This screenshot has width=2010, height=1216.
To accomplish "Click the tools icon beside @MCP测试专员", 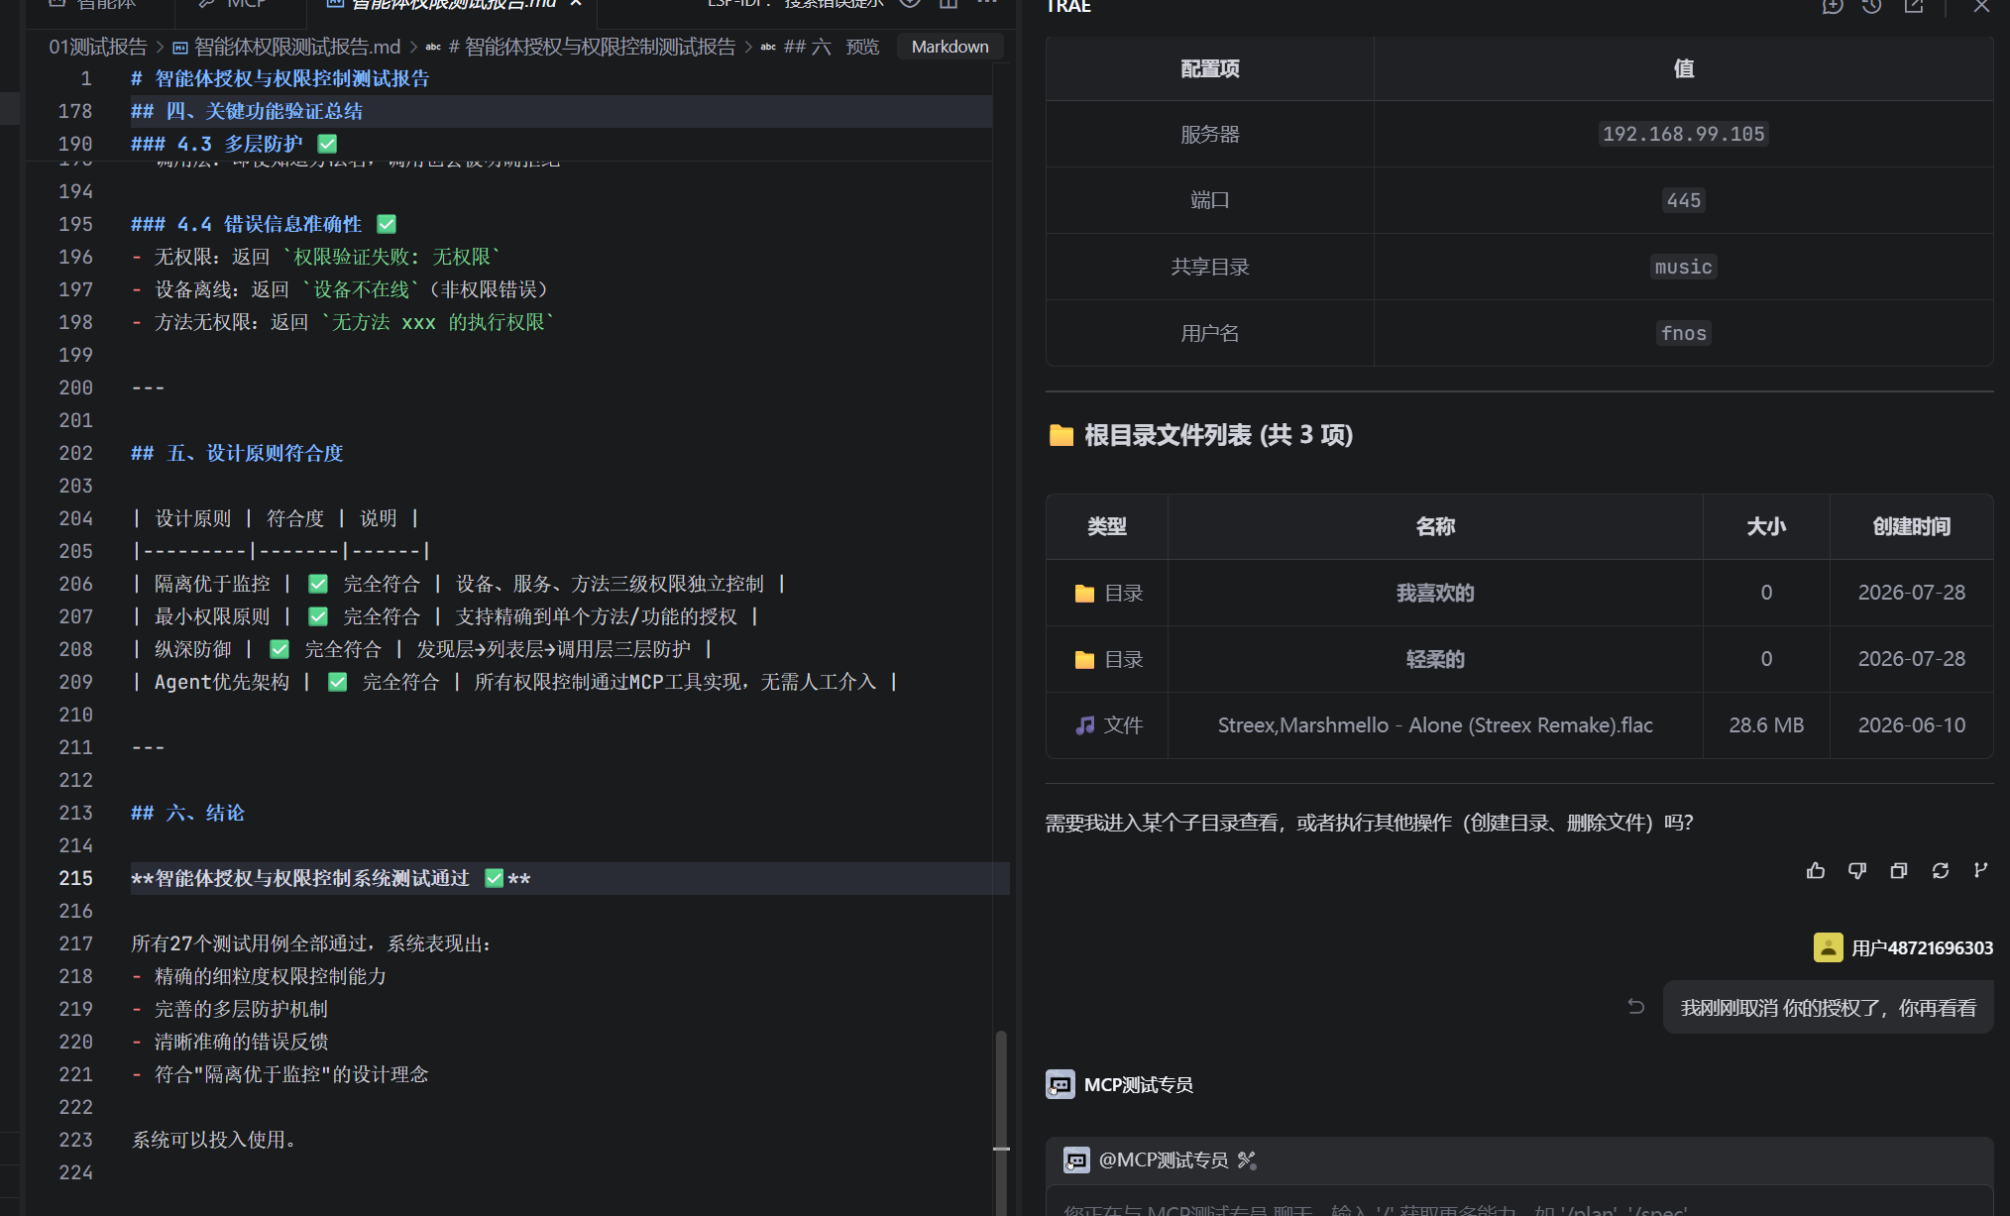I will click(x=1247, y=1160).
